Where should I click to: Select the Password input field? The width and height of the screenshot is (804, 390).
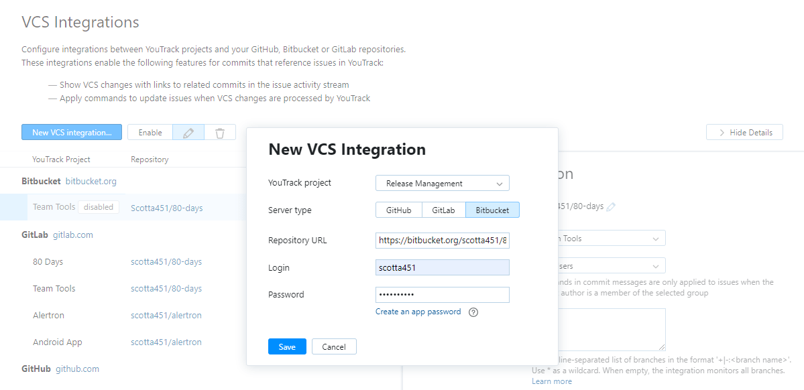[442, 294]
